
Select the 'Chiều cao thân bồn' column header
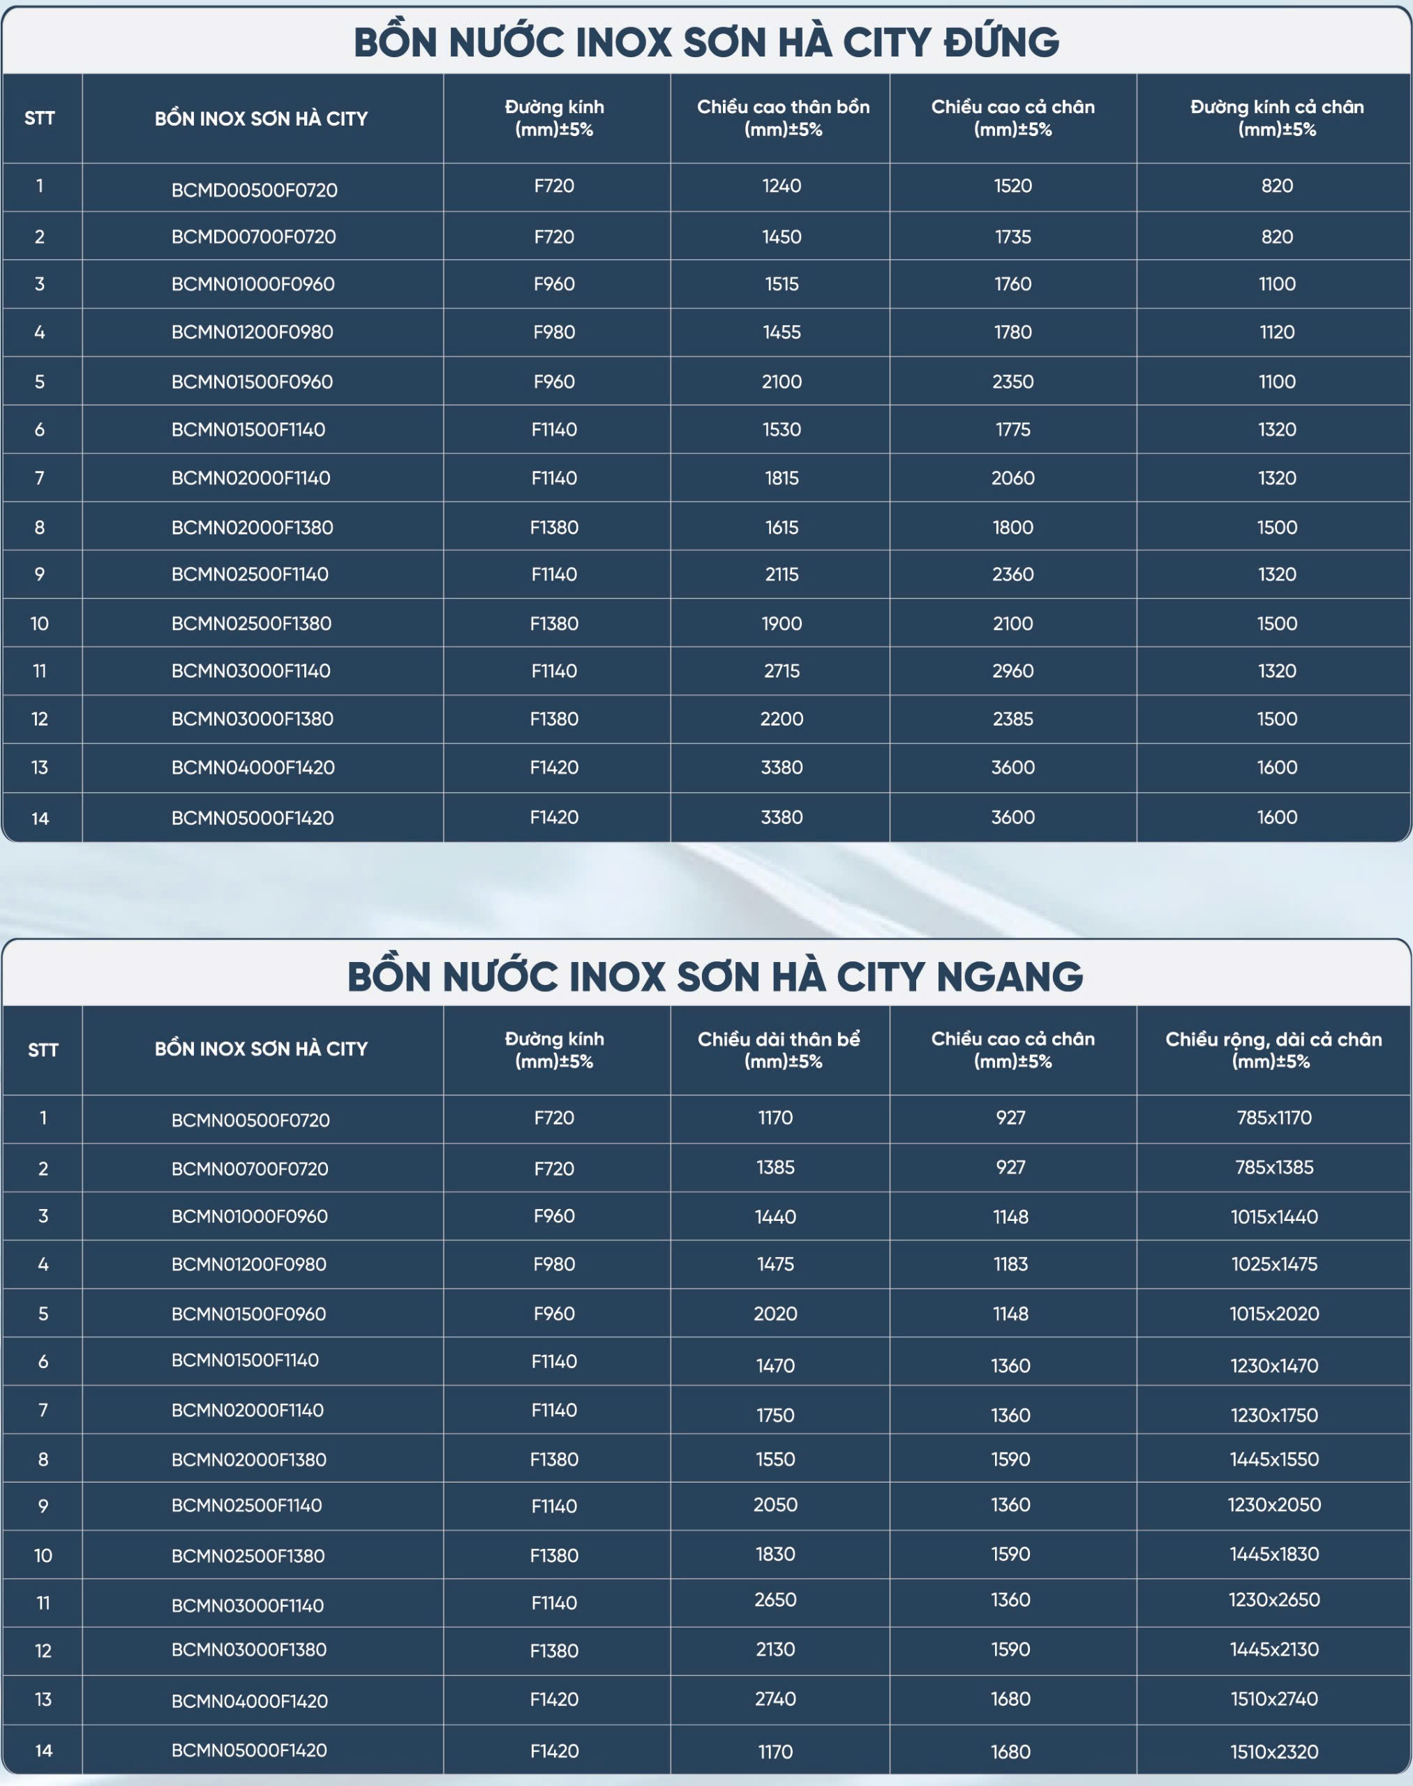pos(783,117)
